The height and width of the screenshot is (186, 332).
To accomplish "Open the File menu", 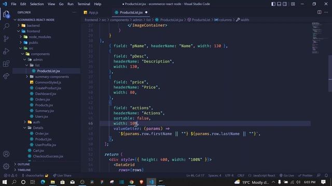I will 13,4.
